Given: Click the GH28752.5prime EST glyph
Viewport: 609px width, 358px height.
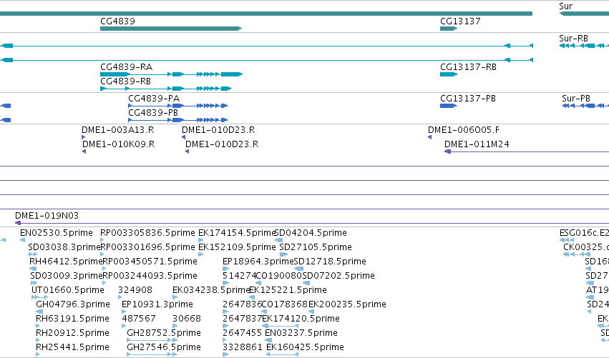Looking at the screenshot, I should pyautogui.click(x=152, y=339).
